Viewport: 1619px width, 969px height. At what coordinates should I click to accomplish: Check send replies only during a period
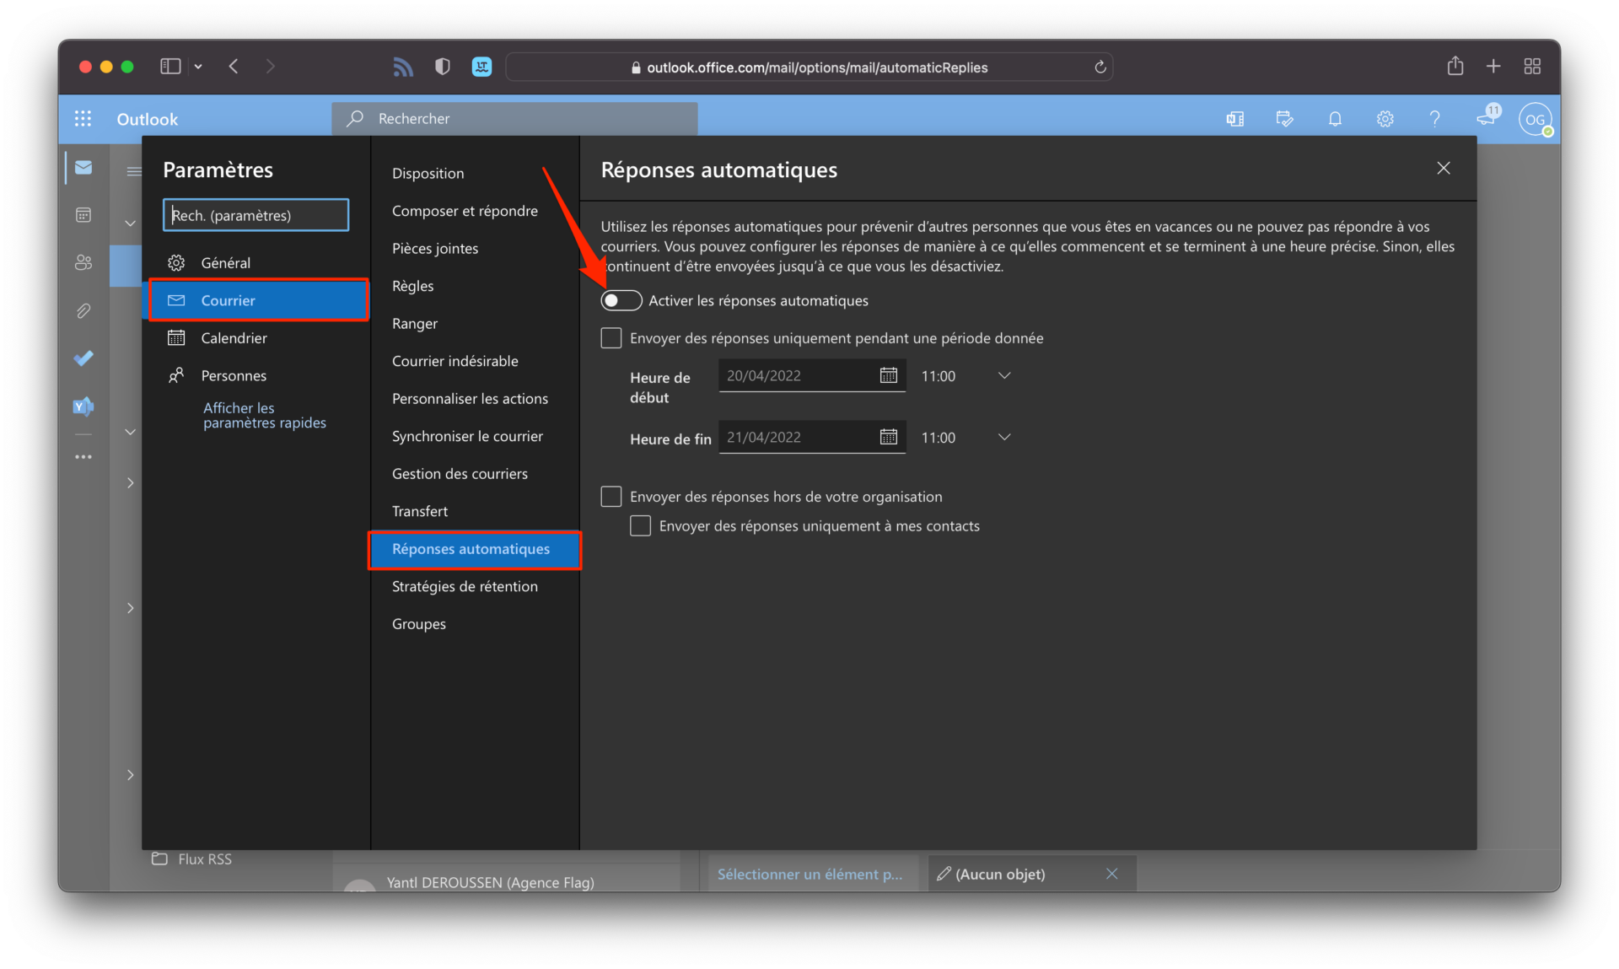(611, 338)
